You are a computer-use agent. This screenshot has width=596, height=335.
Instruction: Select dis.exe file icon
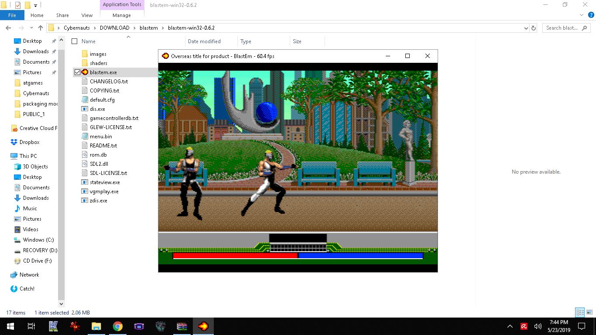pos(85,109)
